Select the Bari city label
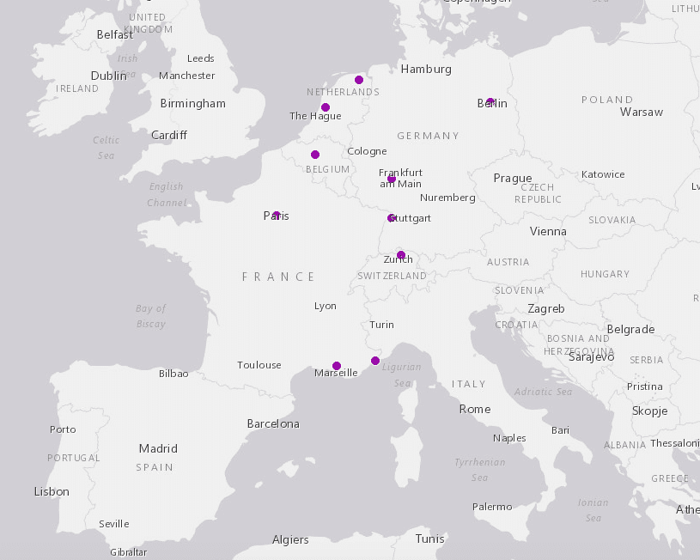This screenshot has width=700, height=560. click(560, 430)
